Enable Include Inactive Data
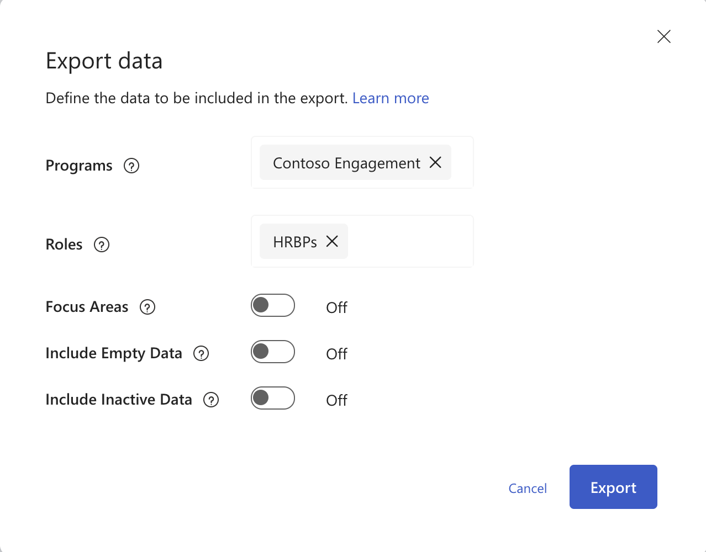The height and width of the screenshot is (552, 706). [272, 398]
